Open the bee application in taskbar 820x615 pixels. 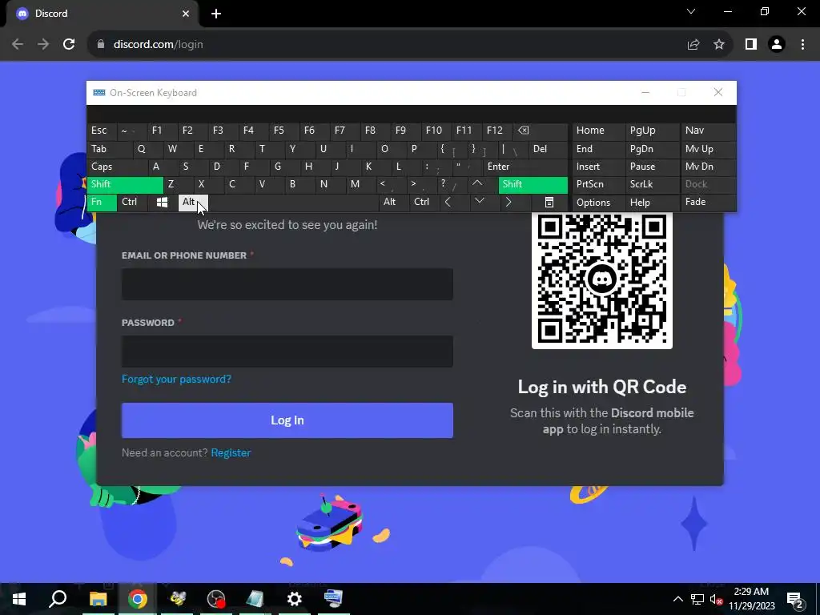177,599
